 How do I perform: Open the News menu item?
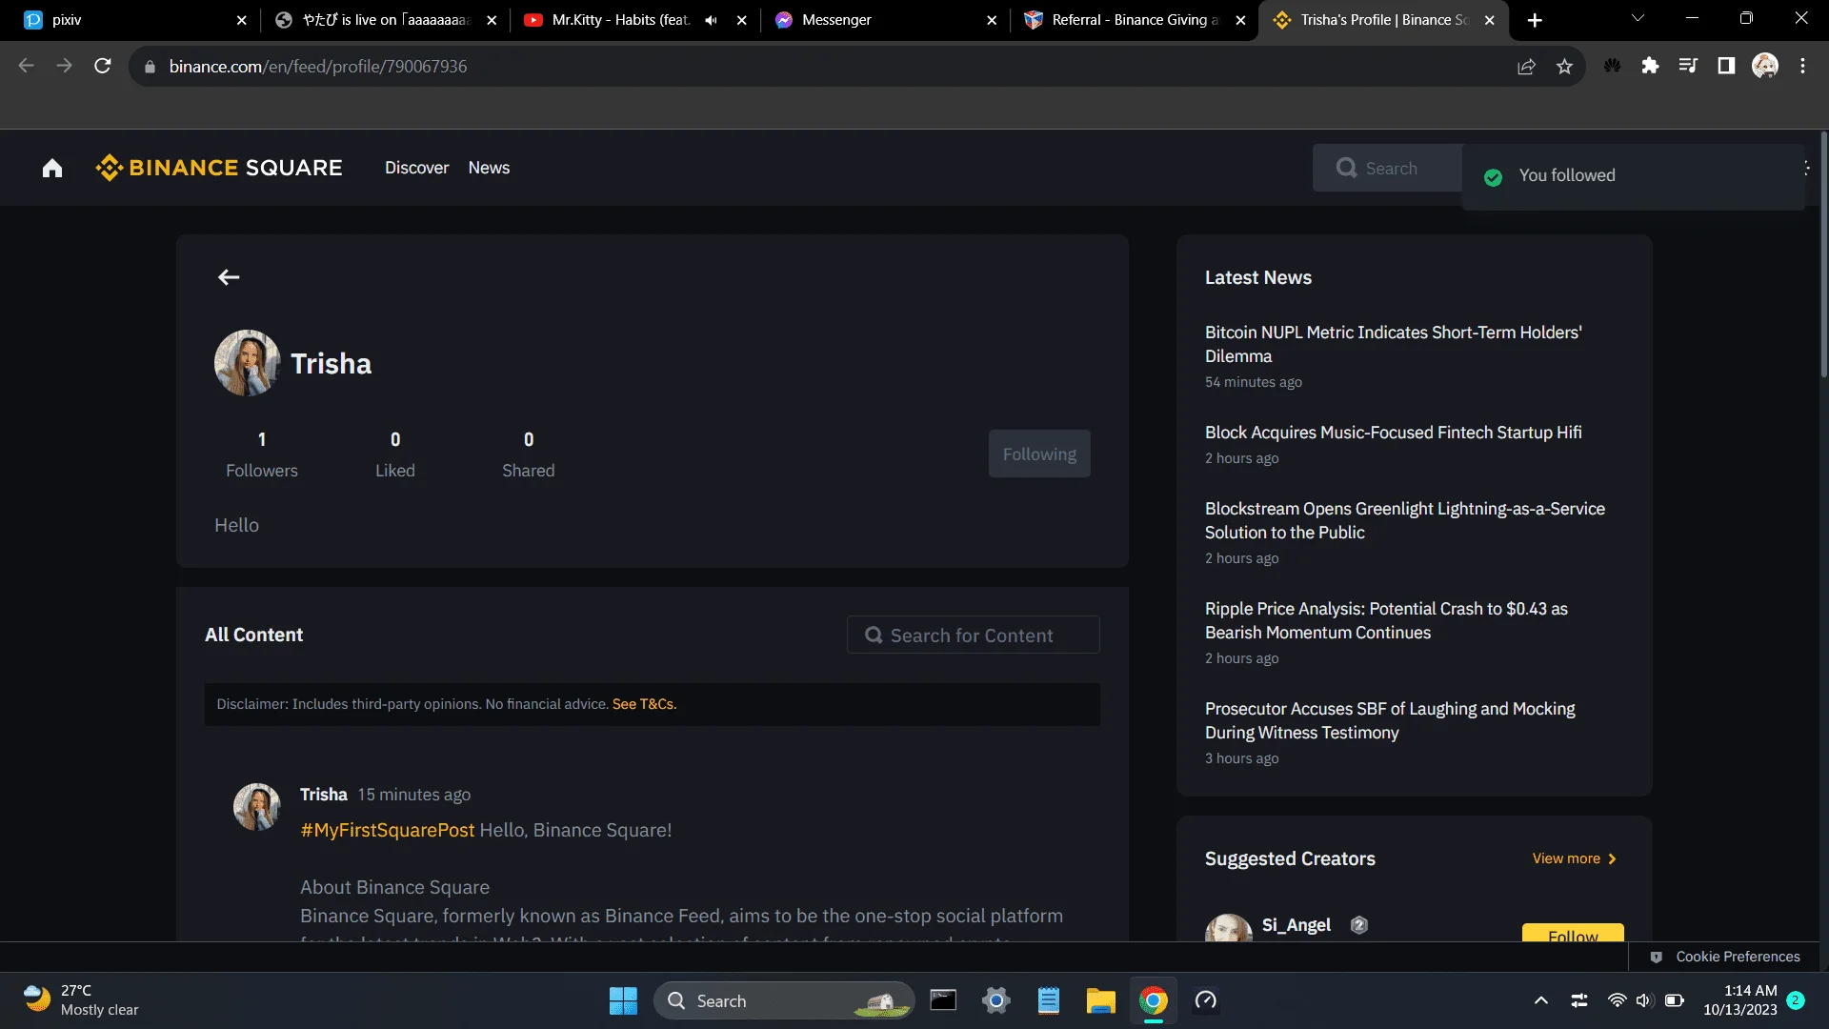489,168
